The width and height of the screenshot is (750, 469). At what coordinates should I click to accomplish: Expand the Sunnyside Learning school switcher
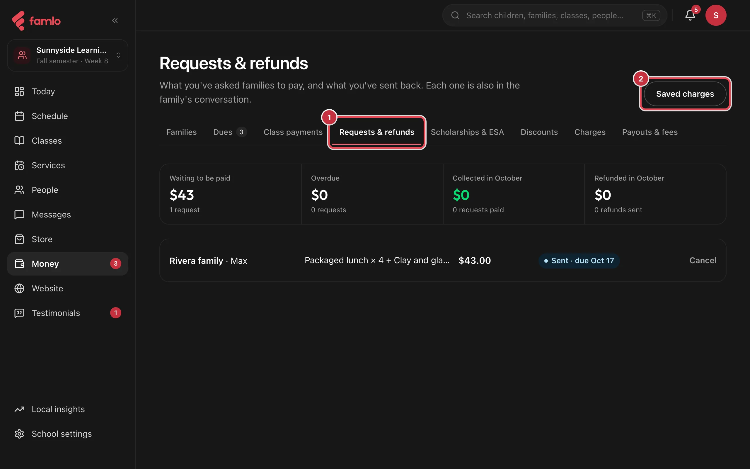coord(68,55)
